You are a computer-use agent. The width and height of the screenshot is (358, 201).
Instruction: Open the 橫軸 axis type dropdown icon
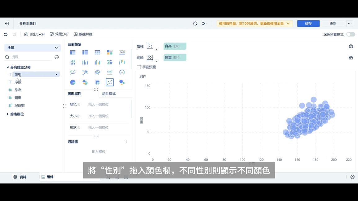pyautogui.click(x=152, y=46)
